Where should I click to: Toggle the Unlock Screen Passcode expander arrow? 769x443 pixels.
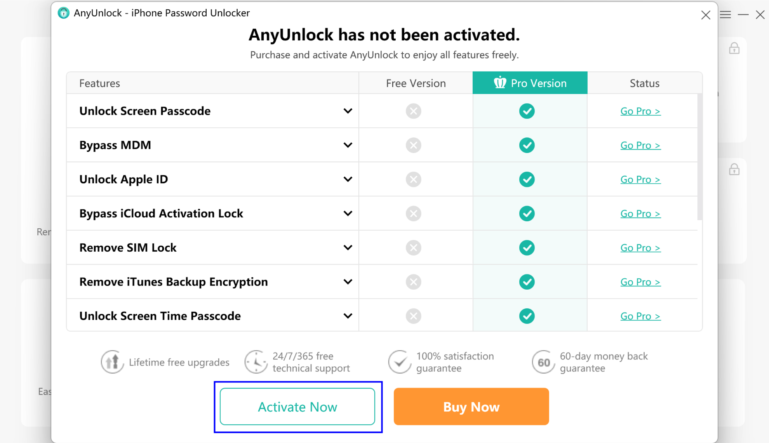pos(348,110)
